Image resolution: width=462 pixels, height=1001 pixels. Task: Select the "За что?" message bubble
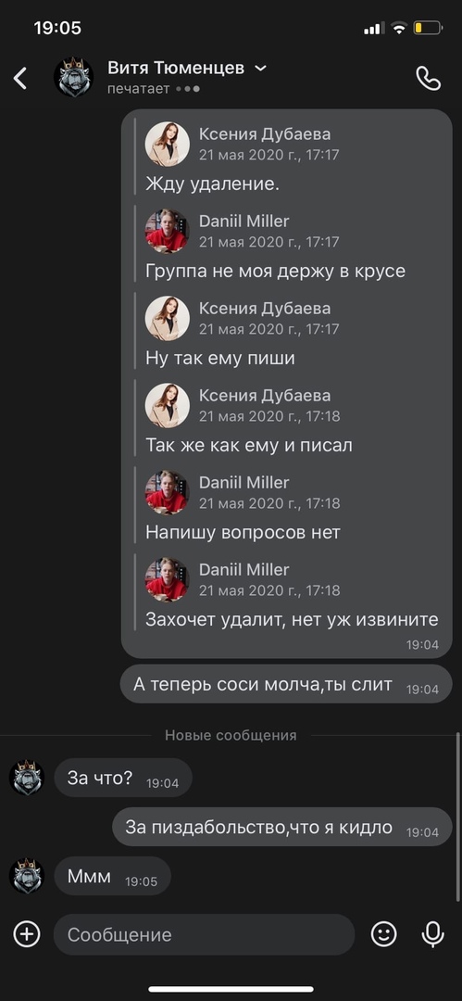(122, 778)
